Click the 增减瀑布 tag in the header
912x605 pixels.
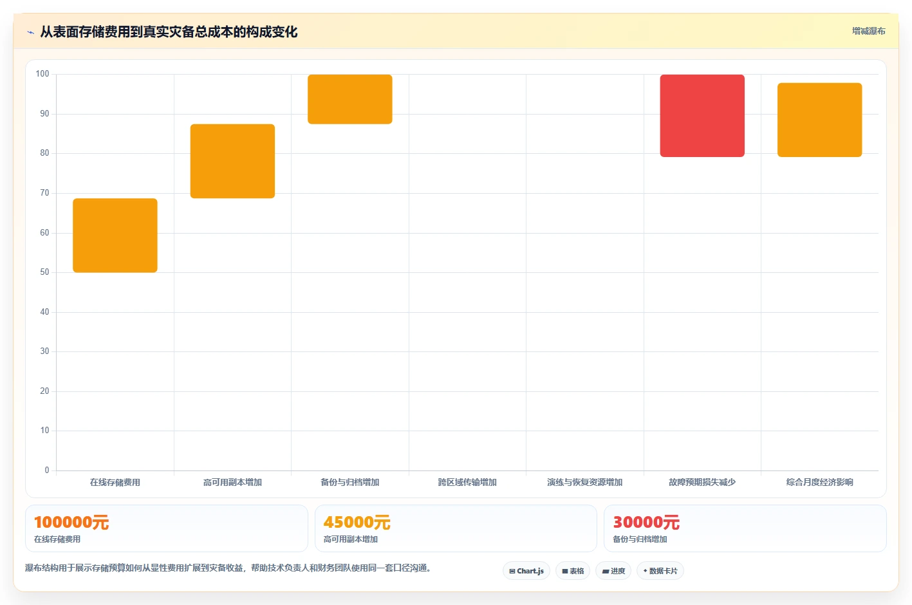click(868, 31)
